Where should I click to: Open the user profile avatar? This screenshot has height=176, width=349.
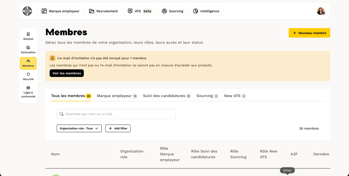(x=321, y=11)
